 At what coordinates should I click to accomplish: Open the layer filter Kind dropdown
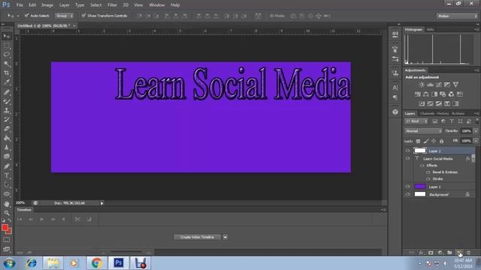tap(416, 121)
